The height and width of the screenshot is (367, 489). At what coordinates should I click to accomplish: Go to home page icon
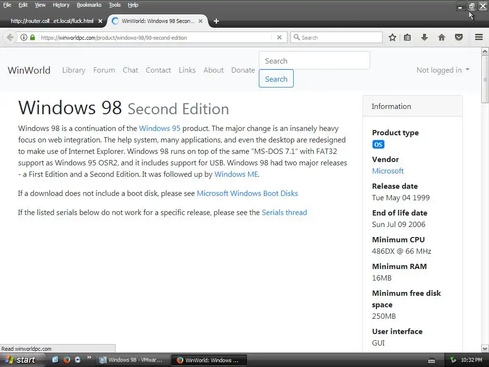pos(442,37)
